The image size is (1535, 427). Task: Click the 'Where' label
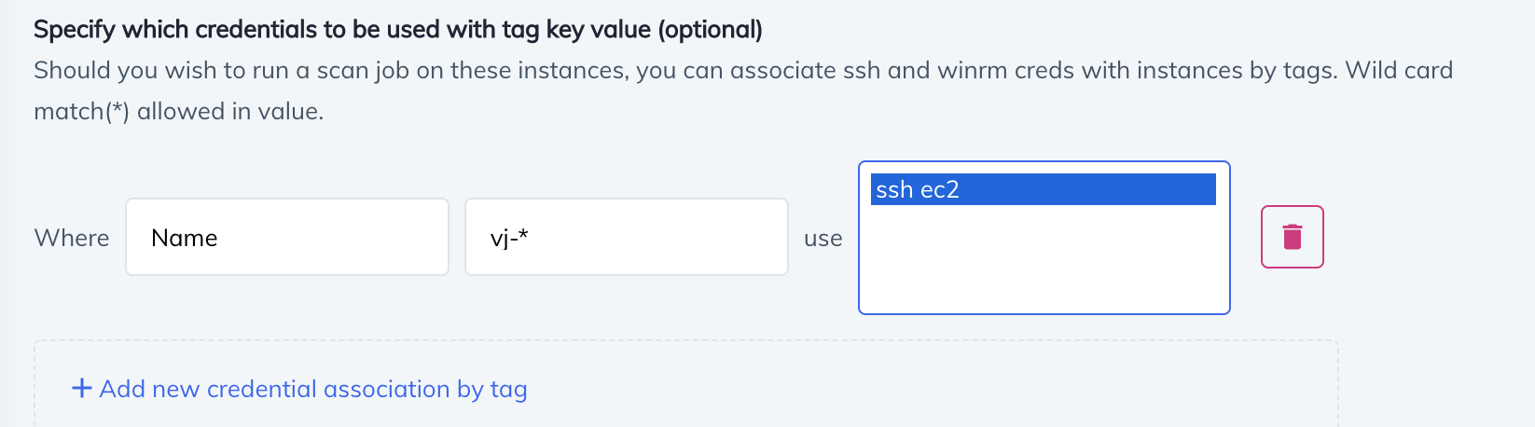pyautogui.click(x=72, y=238)
